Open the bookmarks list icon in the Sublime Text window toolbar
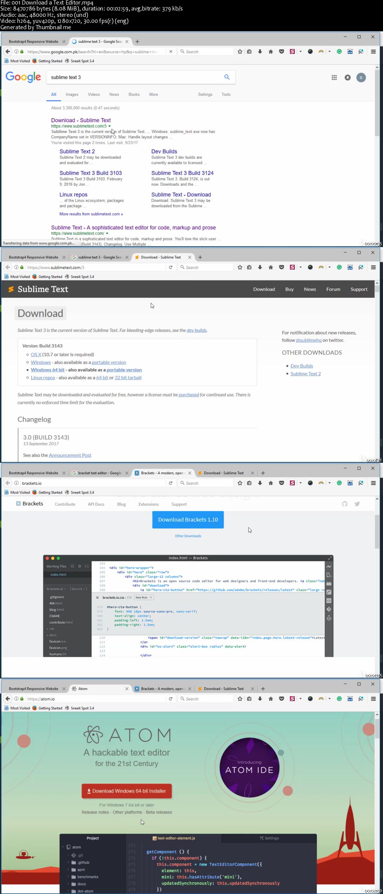This screenshot has height=894, width=383. [249, 267]
